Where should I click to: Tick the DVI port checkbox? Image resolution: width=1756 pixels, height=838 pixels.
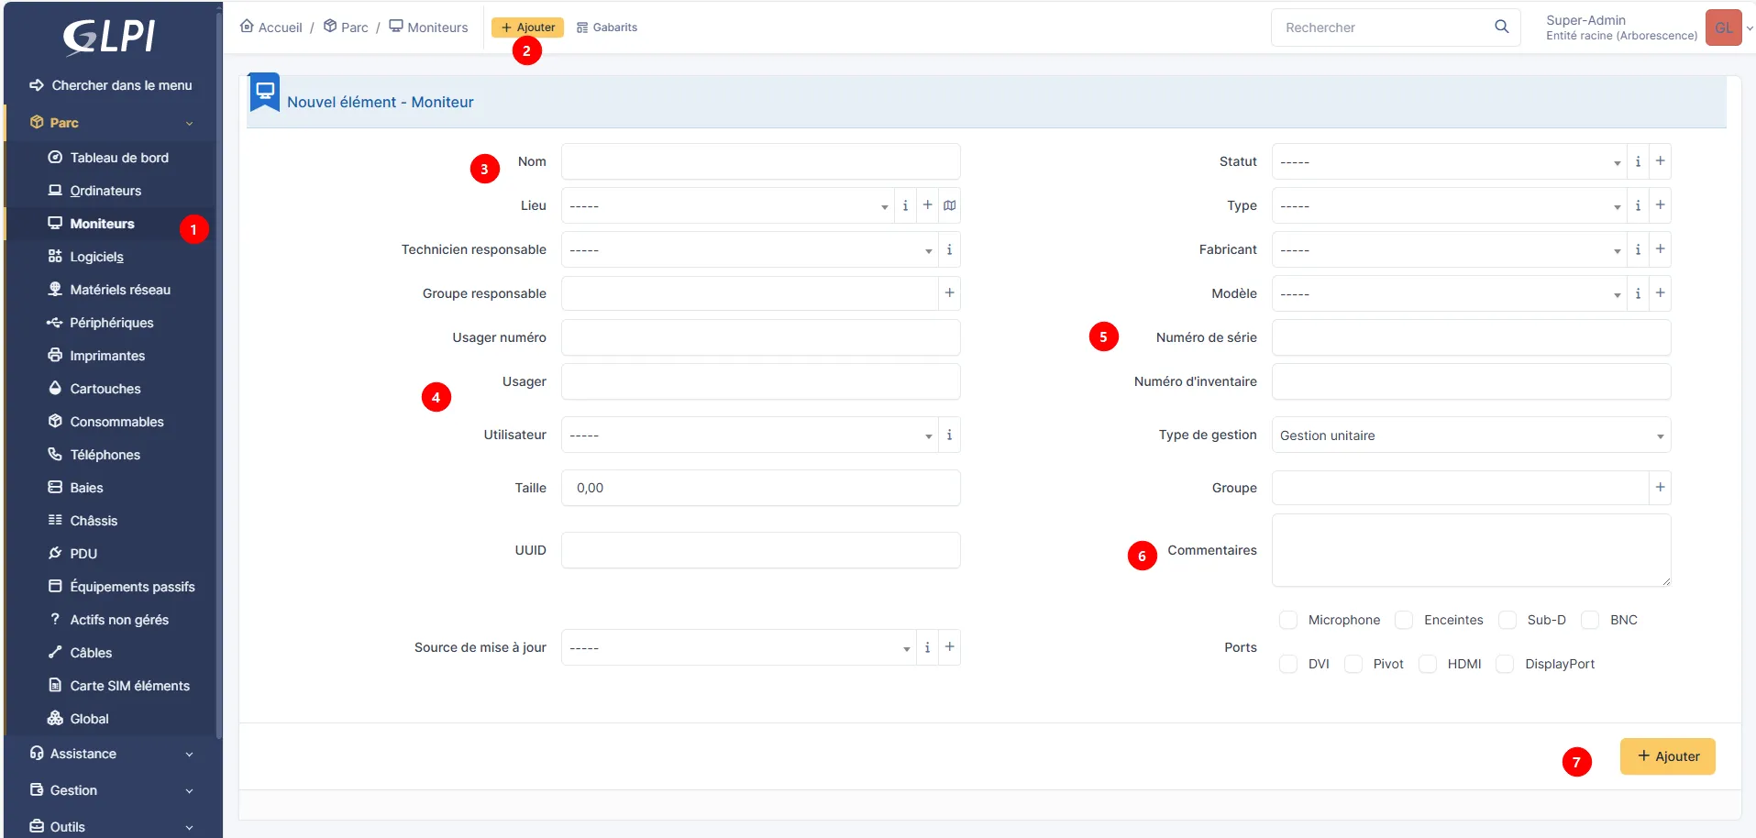coord(1288,664)
